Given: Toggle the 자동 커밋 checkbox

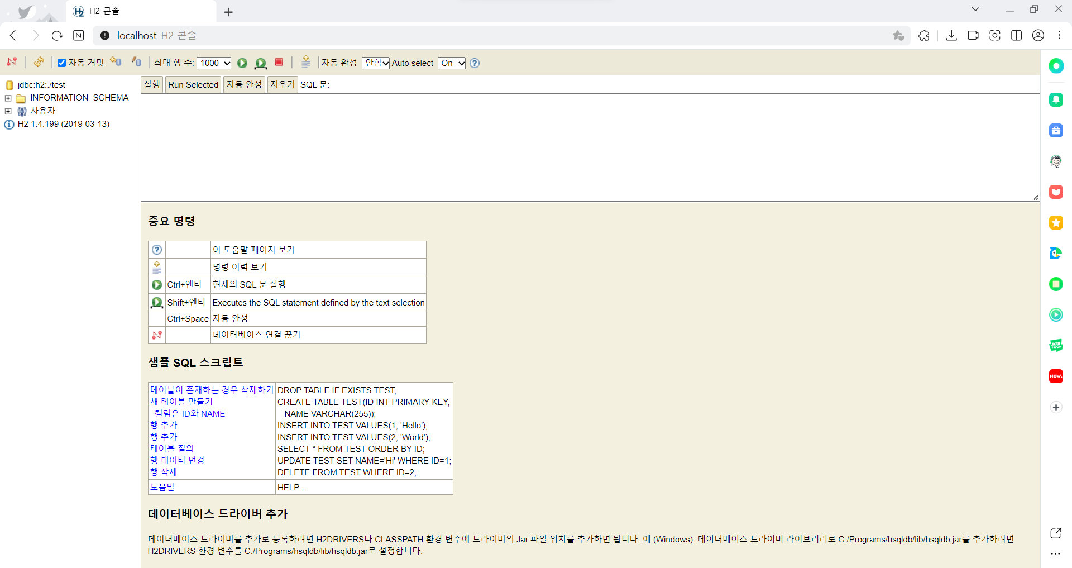Looking at the screenshot, I should point(62,63).
